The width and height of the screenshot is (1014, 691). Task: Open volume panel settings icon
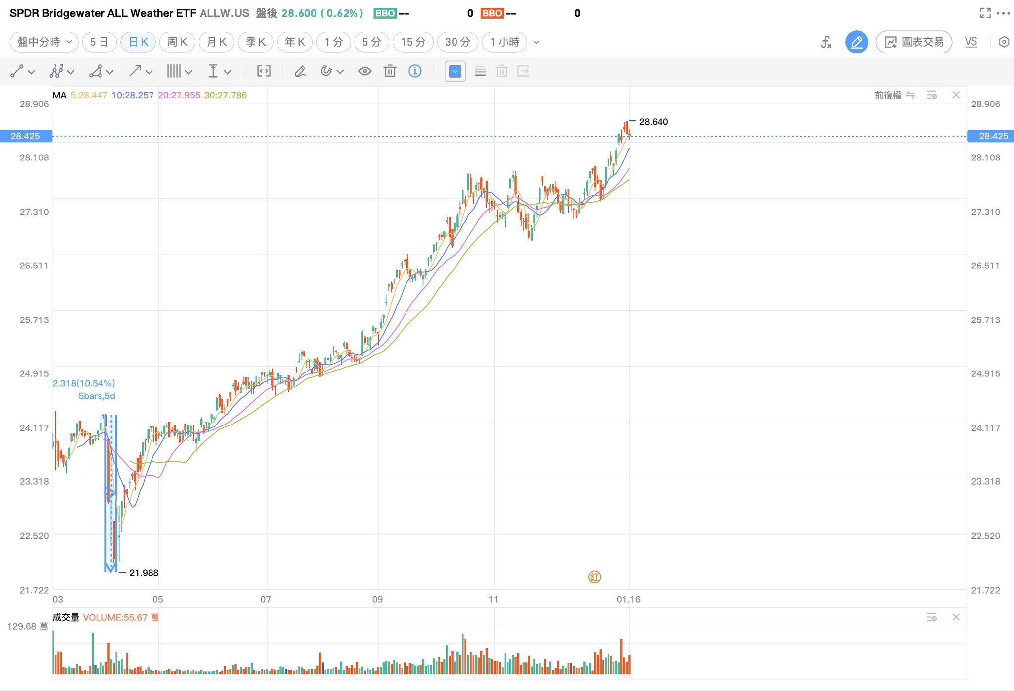tap(932, 617)
